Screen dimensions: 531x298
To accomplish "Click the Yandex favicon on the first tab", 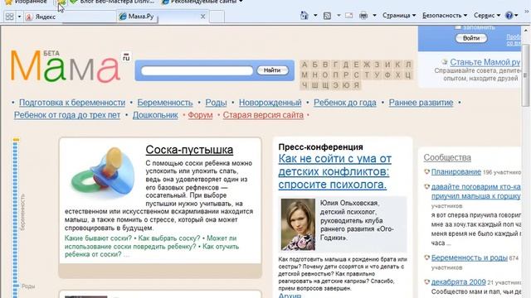I will tap(30, 17).
